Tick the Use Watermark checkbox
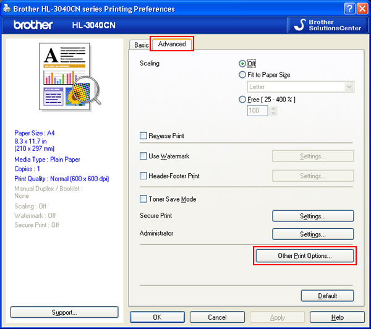The height and width of the screenshot is (329, 371). click(x=143, y=156)
